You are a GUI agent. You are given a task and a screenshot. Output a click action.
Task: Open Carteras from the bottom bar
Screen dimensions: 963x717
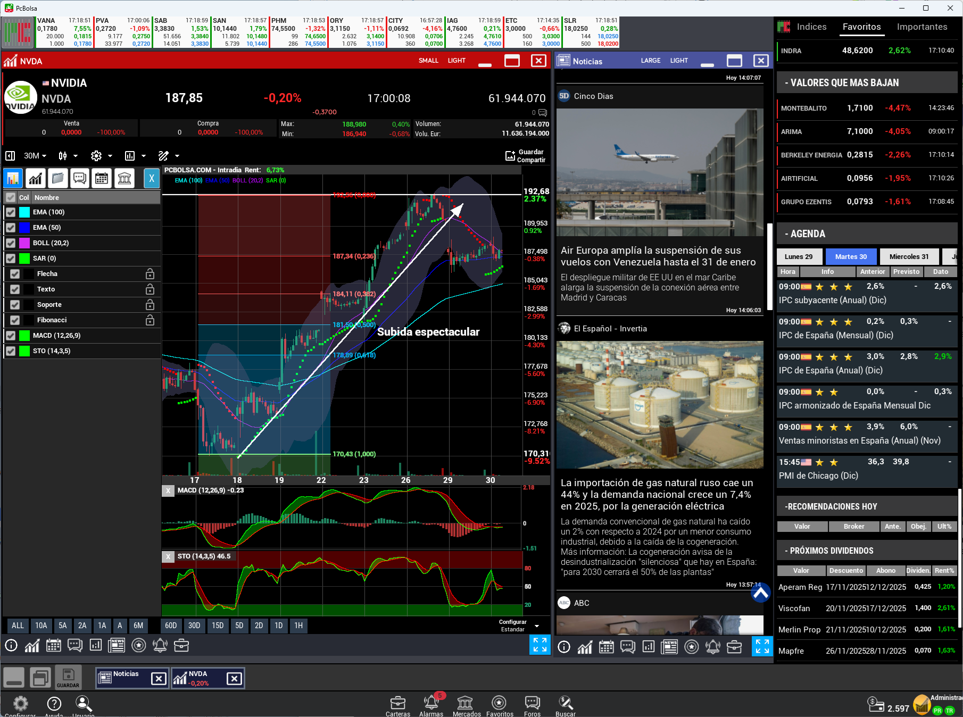[x=398, y=705]
